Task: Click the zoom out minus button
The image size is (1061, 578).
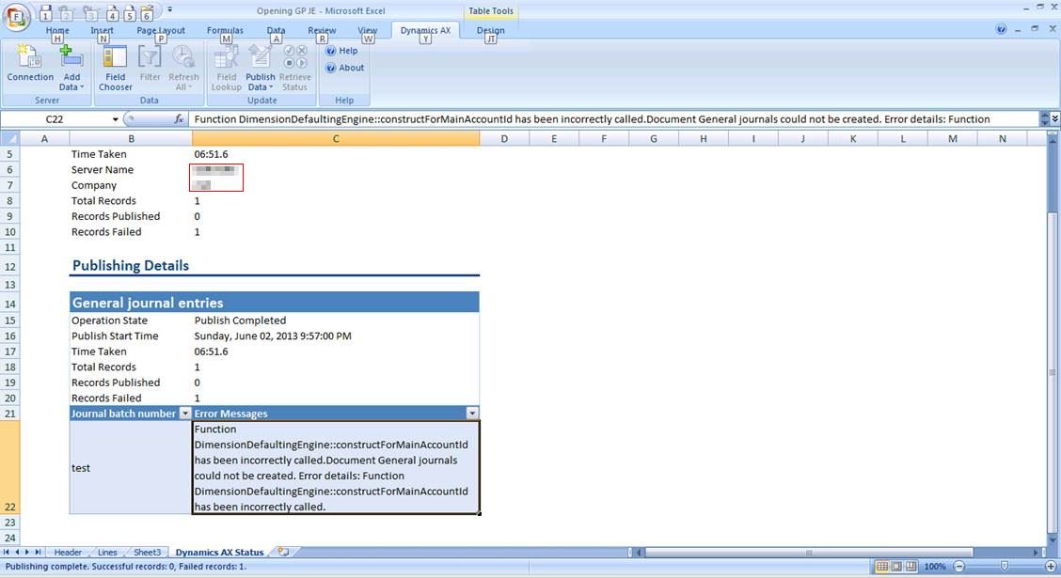Action: [x=959, y=567]
